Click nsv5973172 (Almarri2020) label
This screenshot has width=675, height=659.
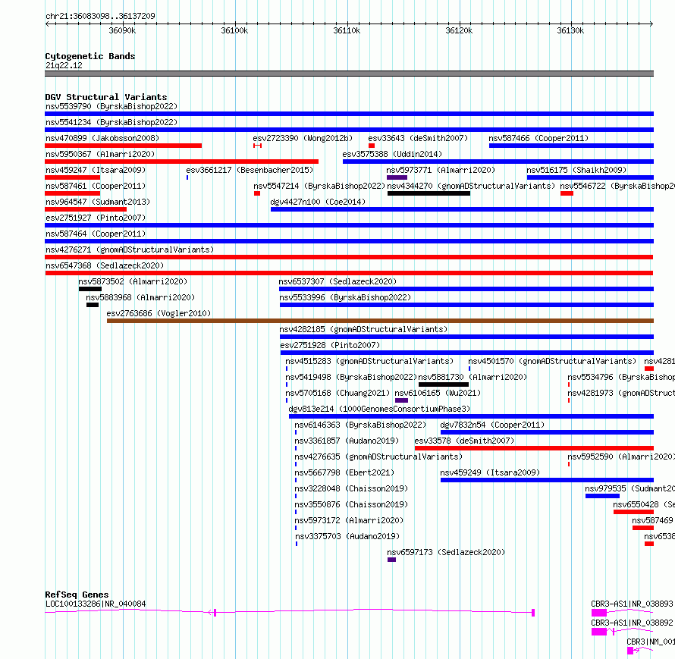coord(349,520)
